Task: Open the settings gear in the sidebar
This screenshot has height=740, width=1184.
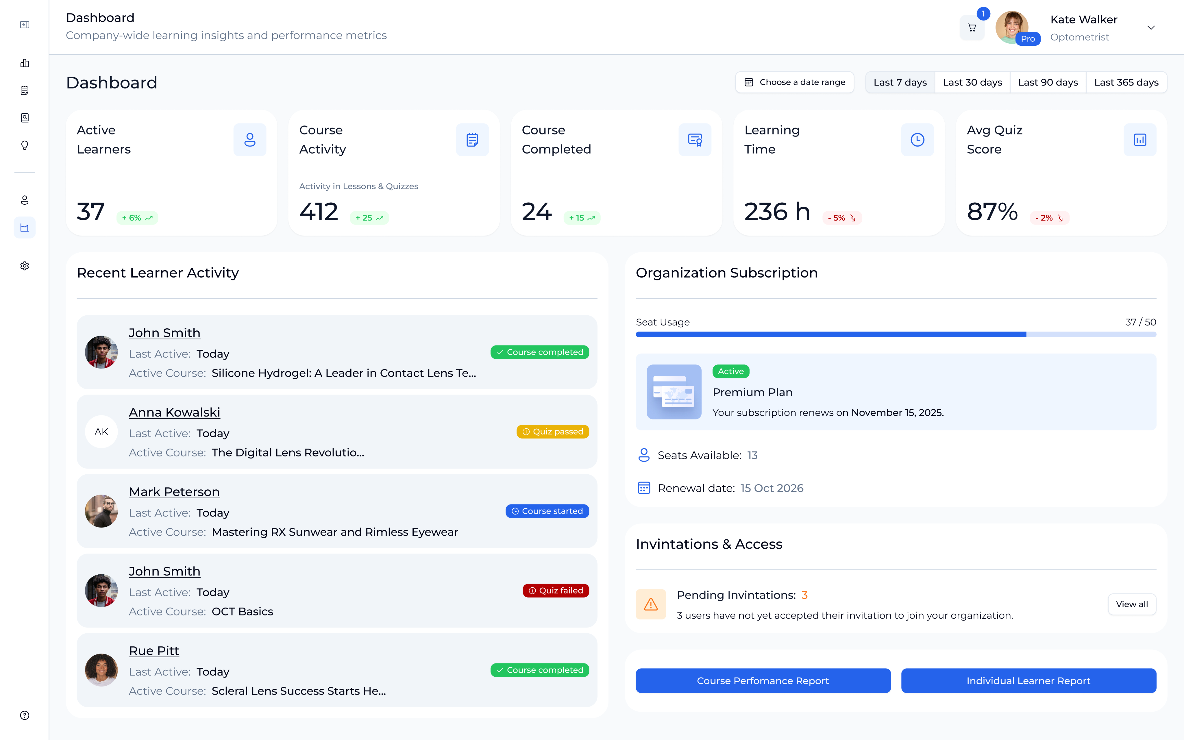Action: pos(25,266)
